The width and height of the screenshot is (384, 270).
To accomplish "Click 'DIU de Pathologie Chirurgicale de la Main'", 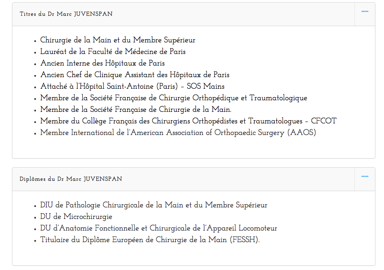I will click(153, 205).
